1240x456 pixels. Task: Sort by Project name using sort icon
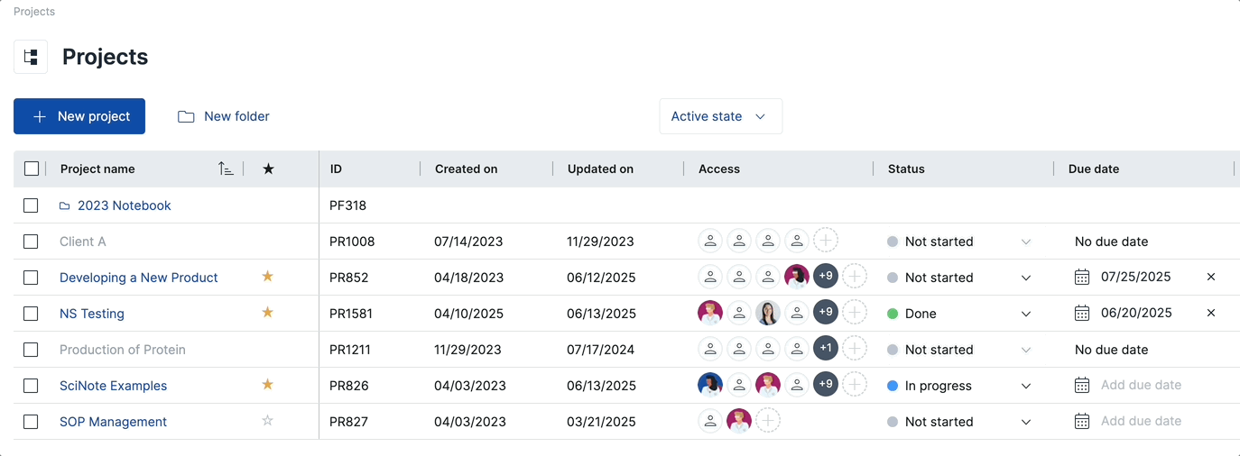[x=226, y=169]
